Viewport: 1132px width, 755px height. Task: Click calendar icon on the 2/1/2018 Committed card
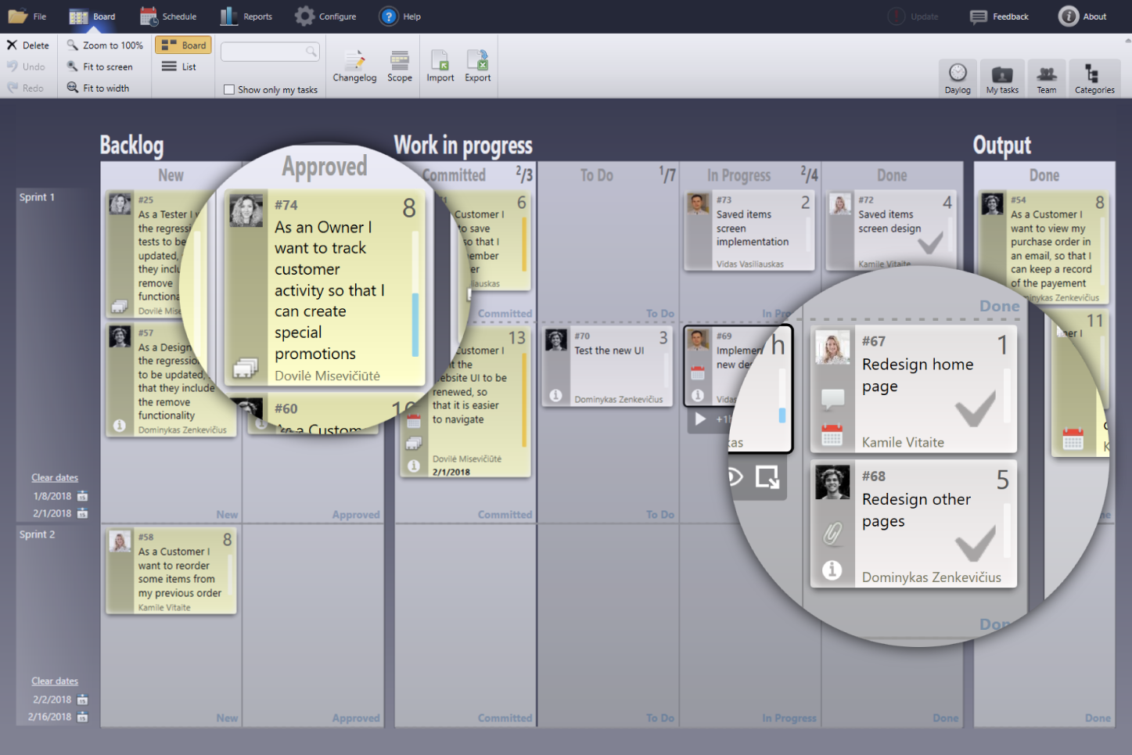pos(414,421)
